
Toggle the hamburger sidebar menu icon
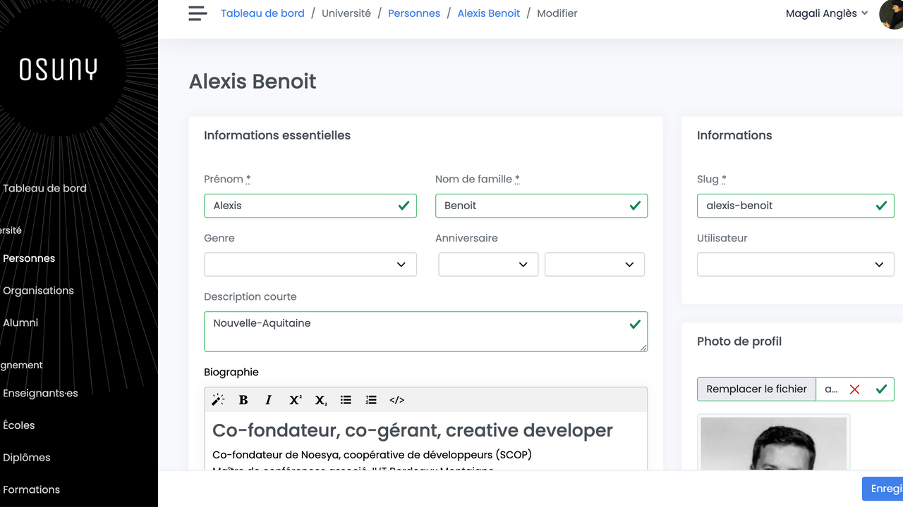click(x=198, y=13)
